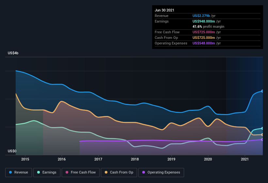Click the 41.6% profit margin text
Image resolution: width=268 pixels, height=183 pixels.
click(208, 27)
